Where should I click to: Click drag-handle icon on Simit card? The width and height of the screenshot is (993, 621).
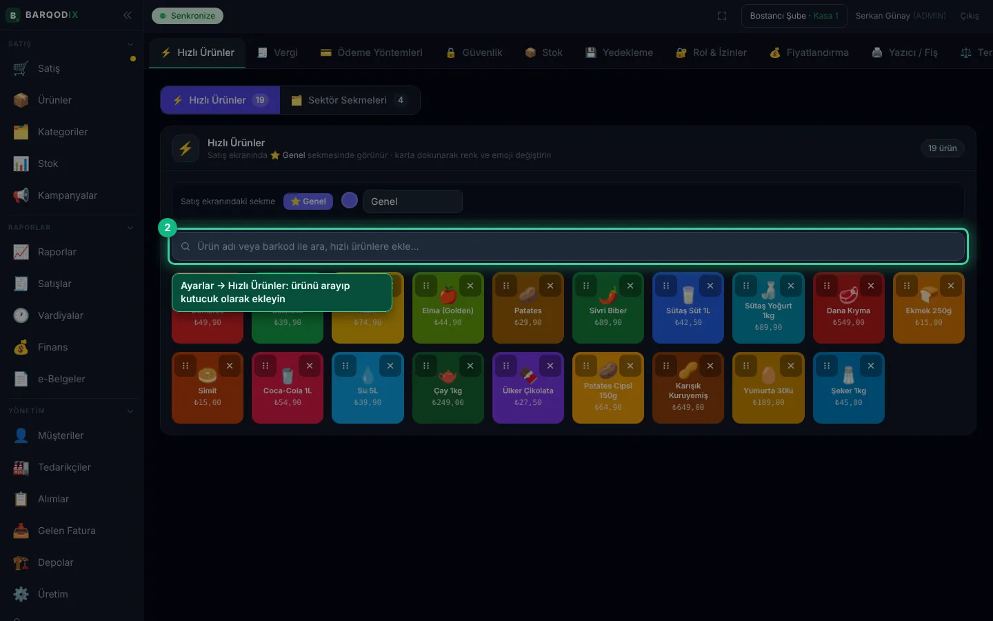tap(185, 366)
